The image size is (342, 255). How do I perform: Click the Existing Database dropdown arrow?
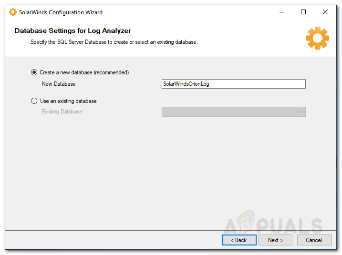pyautogui.click(x=301, y=112)
